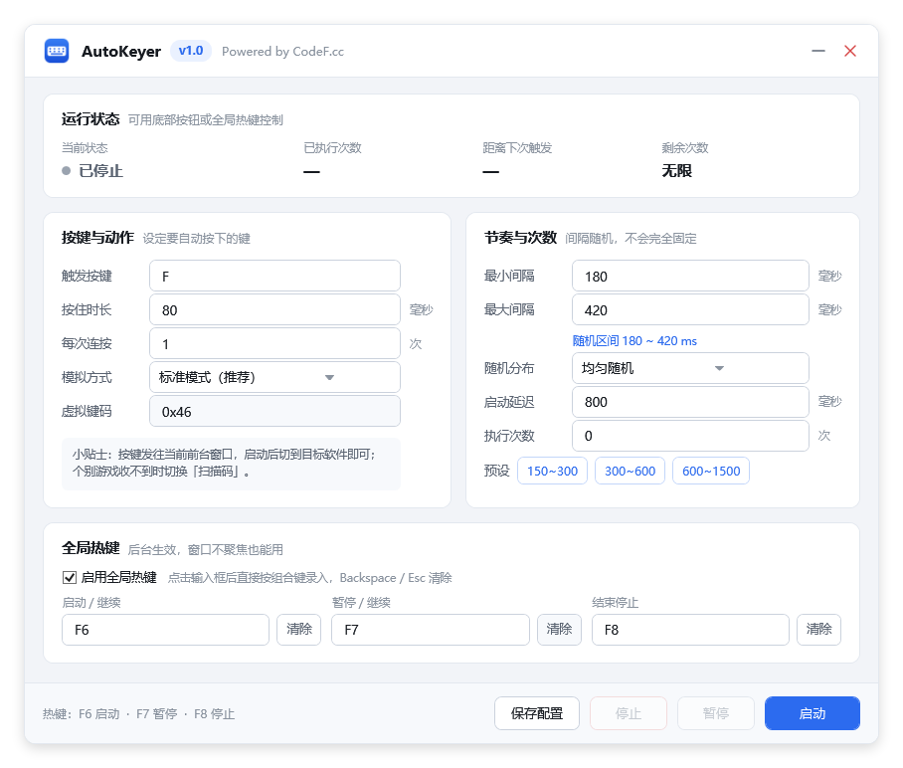Image resolution: width=903 pixels, height=768 pixels.
Task: Click the 已停止 status text
Action: [100, 171]
